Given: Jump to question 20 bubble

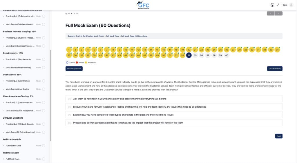Looking at the screenshot, I should coord(189,50).
